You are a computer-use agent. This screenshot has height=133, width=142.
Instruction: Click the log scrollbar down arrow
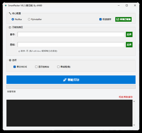pos(134,125)
